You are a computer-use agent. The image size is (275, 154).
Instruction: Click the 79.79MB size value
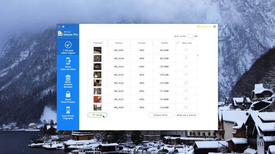[x=164, y=67]
